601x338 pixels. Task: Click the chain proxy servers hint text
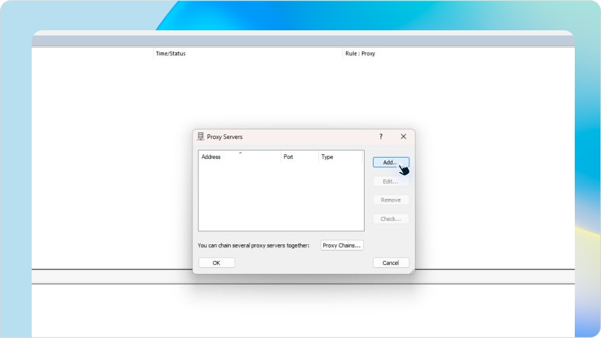tap(254, 245)
